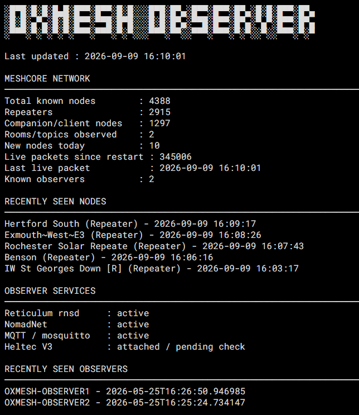Viewport: 359px width, 415px height.
Task: Select the Hertford South (Repeater) entry
Action: pos(130,224)
